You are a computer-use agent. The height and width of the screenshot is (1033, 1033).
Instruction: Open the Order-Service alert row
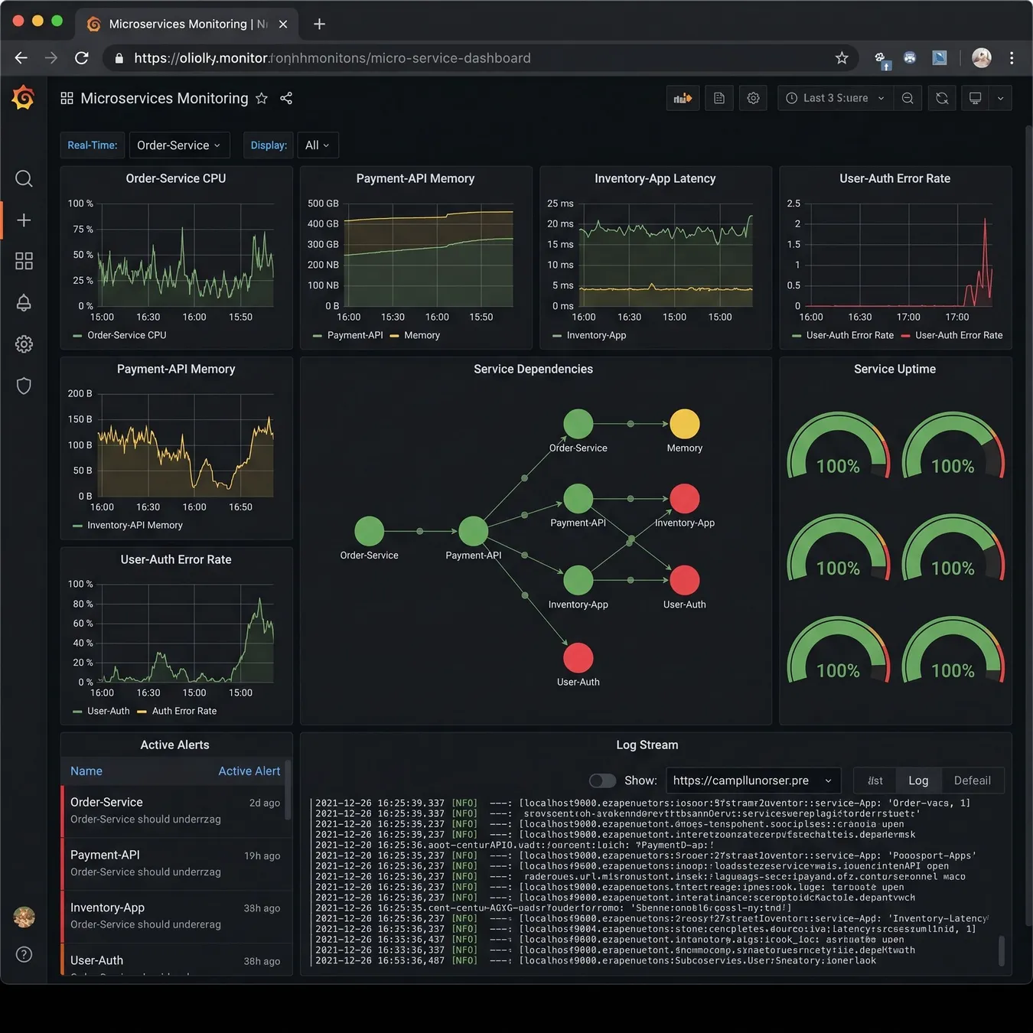click(174, 810)
